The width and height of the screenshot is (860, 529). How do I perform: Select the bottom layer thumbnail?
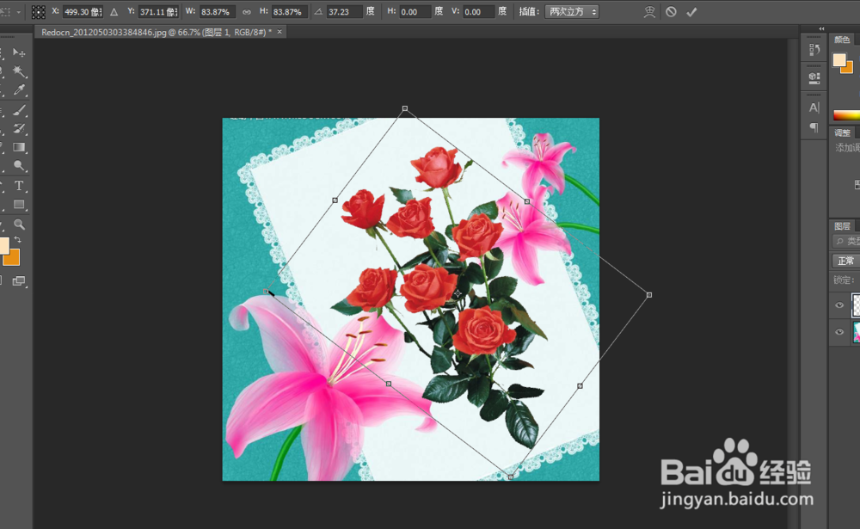pos(857,333)
